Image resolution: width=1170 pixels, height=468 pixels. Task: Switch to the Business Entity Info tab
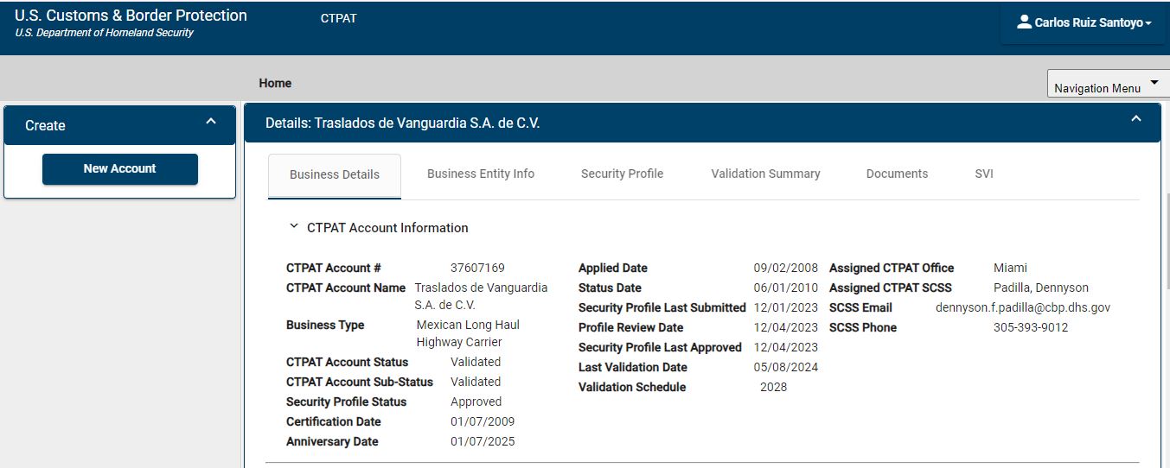coord(481,174)
